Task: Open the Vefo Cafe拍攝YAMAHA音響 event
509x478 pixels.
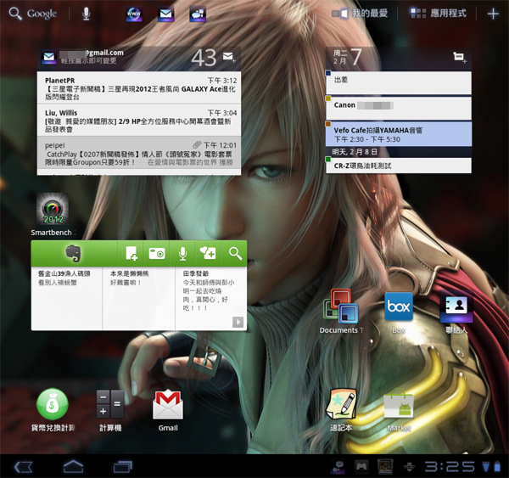Action: pyautogui.click(x=399, y=134)
